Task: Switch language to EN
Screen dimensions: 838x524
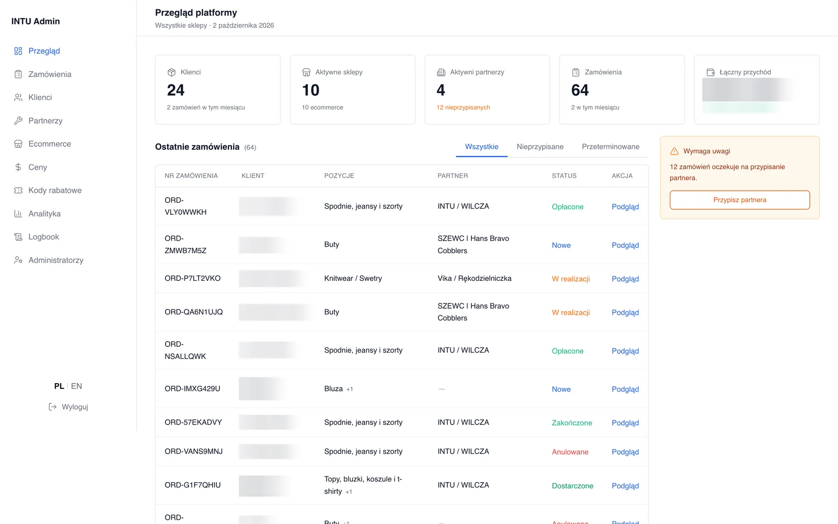Action: pos(76,386)
